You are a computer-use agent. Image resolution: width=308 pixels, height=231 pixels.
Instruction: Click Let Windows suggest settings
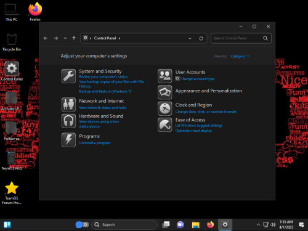click(199, 126)
